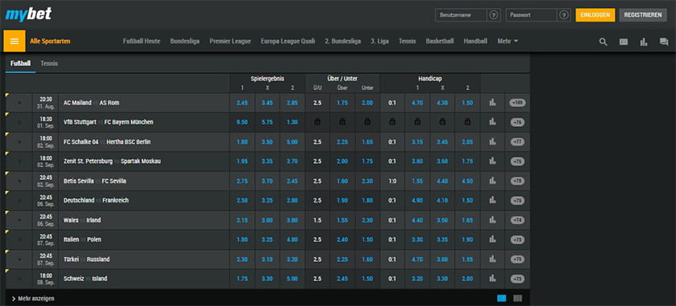Focus the Passwort input field

click(531, 15)
